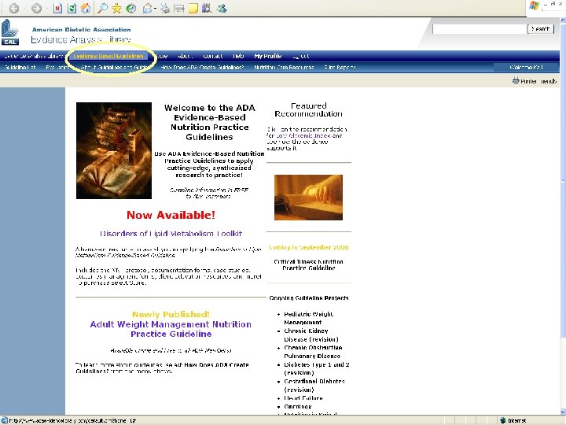Open Adult Weight Management Nutrition Practice Guideline link
Screen dimensions: 566x425
tap(171, 329)
